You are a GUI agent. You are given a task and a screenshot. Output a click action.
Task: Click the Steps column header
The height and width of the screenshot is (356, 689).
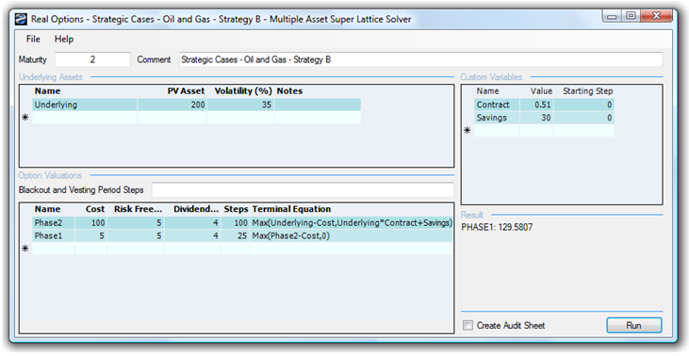236,209
